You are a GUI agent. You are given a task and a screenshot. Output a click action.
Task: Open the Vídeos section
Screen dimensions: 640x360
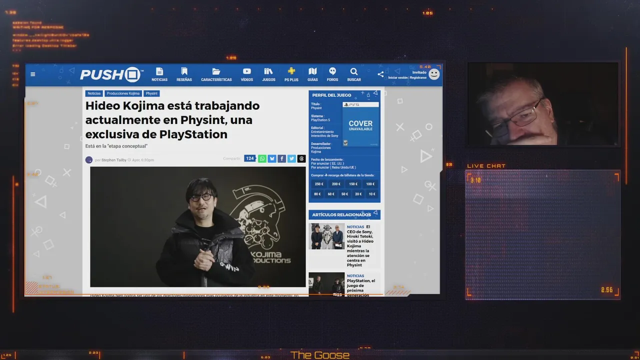[247, 74]
